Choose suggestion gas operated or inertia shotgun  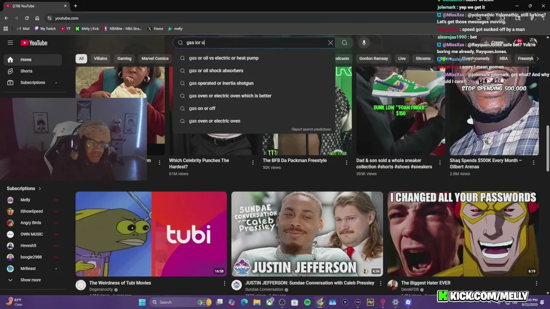click(x=254, y=83)
